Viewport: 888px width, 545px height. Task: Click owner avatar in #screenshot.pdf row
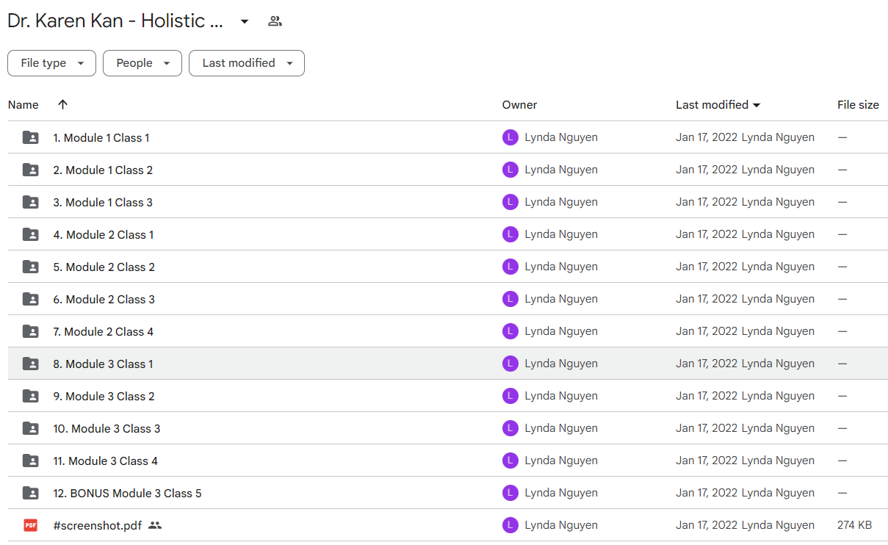(x=510, y=525)
